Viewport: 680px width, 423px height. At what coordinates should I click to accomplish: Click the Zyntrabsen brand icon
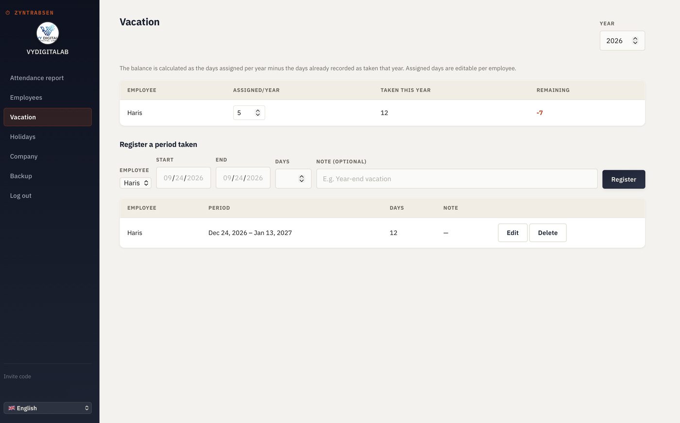[8, 13]
